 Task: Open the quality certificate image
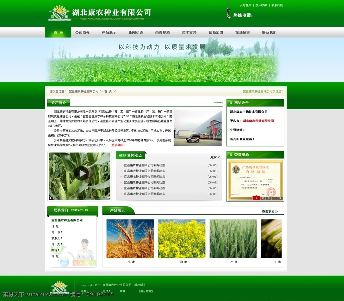click(x=255, y=180)
